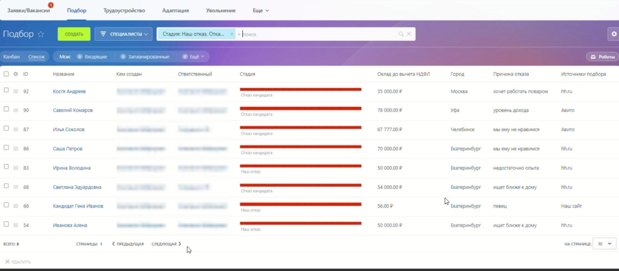
Task: Open row menu for Ирина Володина
Action: pyautogui.click(x=16, y=168)
